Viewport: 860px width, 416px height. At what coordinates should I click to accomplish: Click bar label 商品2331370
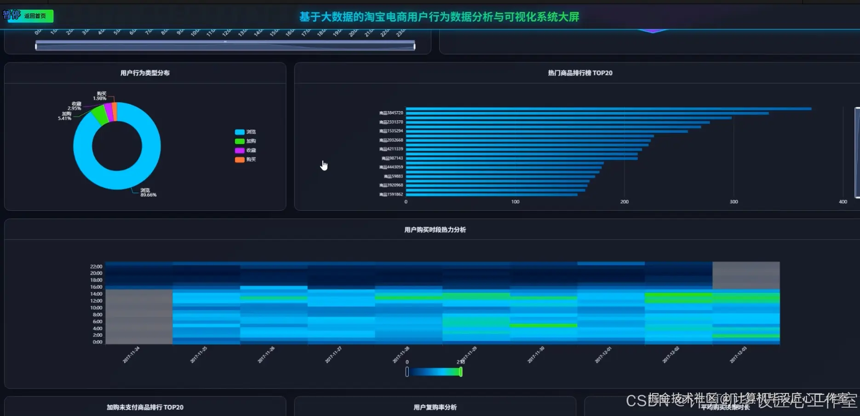coord(391,122)
